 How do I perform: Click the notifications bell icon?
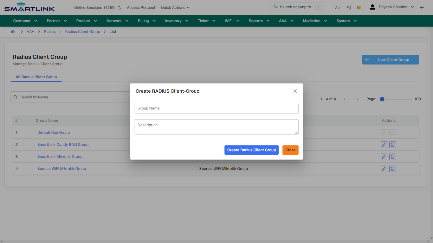(x=359, y=7)
